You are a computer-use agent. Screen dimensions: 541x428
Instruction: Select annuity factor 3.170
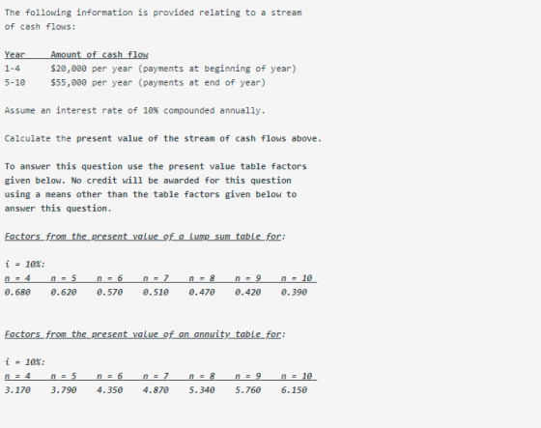17,390
